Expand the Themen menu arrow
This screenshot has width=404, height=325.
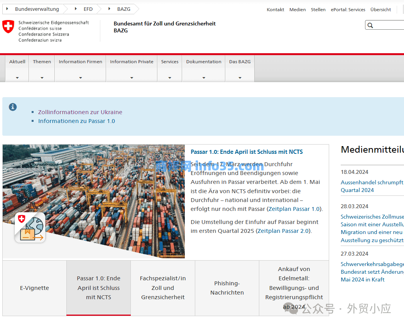(42, 77)
